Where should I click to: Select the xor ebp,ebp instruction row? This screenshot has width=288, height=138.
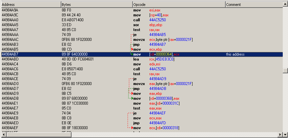click(x=142, y=25)
